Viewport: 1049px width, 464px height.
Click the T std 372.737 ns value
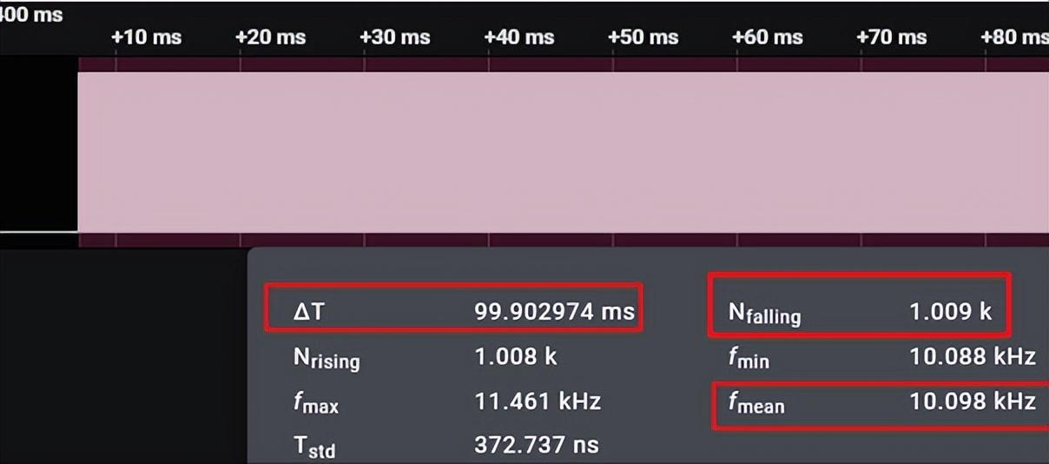(x=537, y=445)
